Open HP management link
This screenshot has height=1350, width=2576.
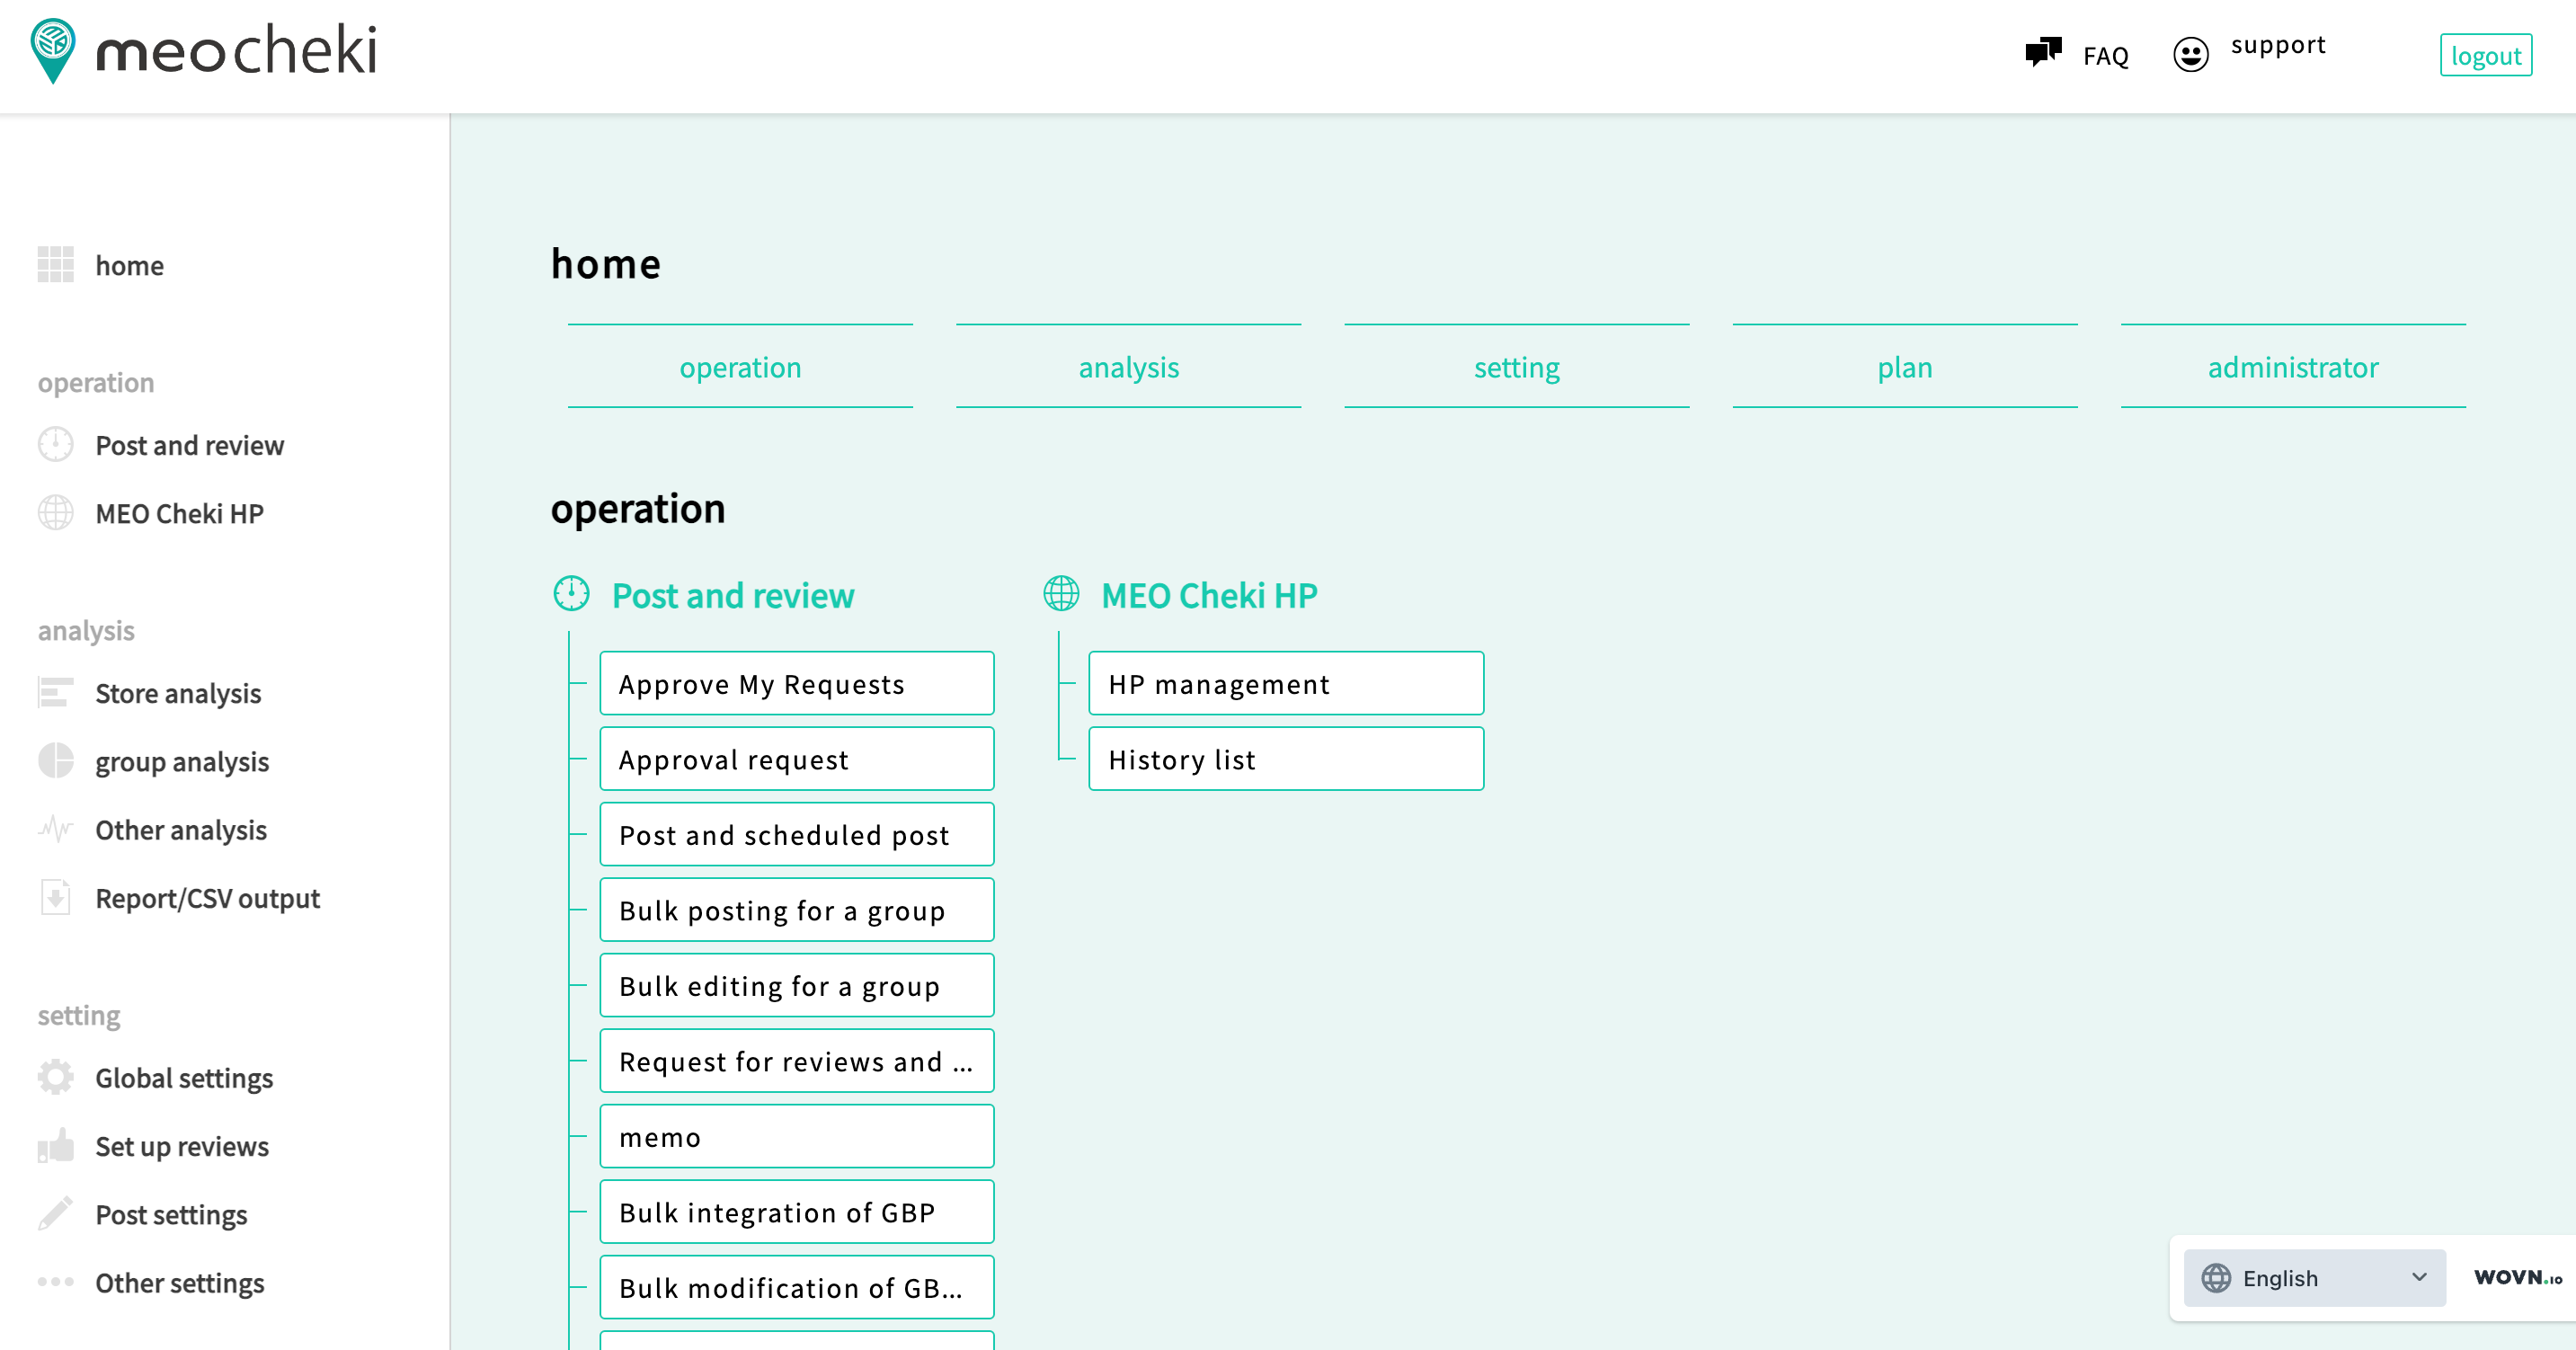[1285, 684]
